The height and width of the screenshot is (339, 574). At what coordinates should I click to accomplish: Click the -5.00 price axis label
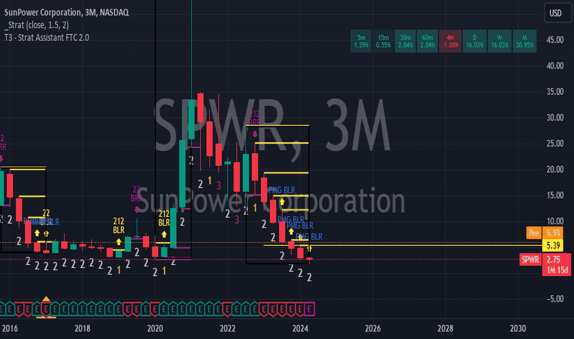[554, 299]
